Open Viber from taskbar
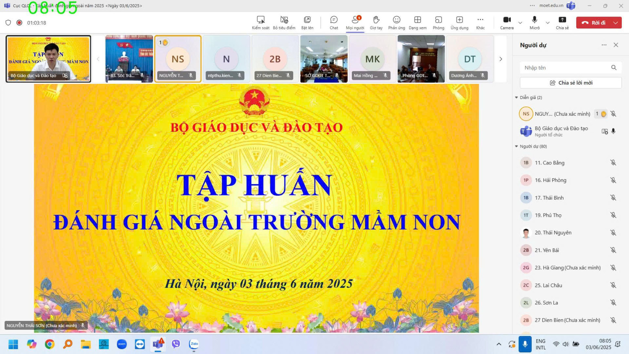This screenshot has height=354, width=629. tap(176, 344)
